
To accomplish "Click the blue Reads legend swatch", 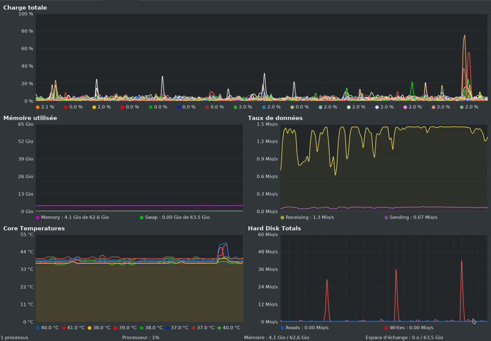I will [x=282, y=328].
